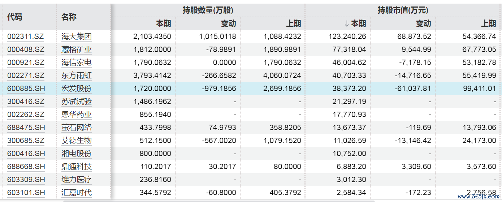Select previous value 99,411.01

pos(479,89)
